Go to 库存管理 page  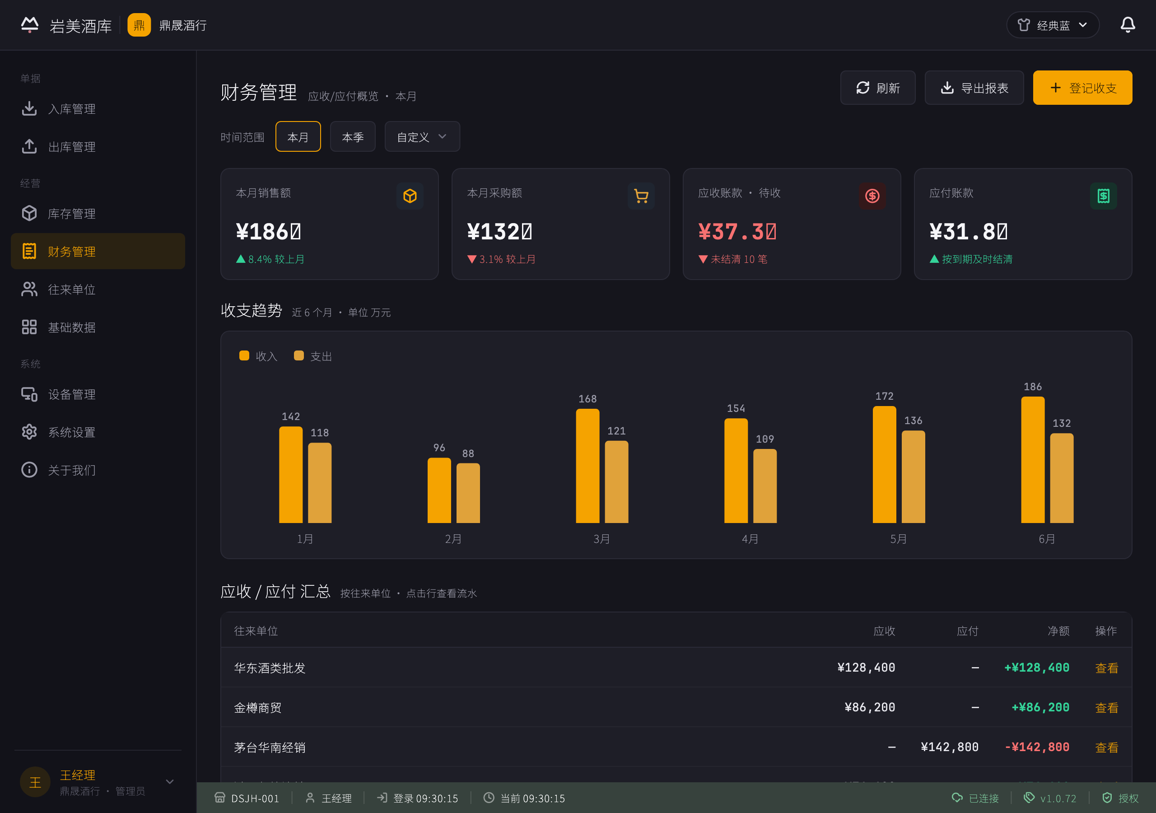98,213
